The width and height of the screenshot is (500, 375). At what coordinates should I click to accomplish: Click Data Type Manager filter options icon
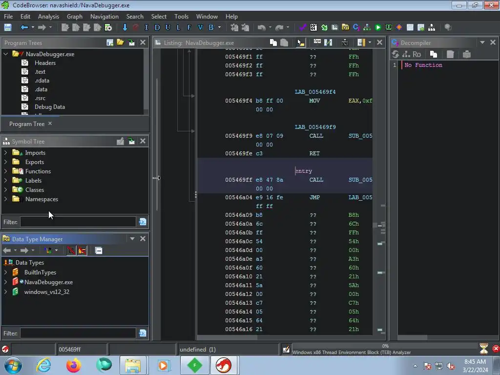[x=143, y=333]
